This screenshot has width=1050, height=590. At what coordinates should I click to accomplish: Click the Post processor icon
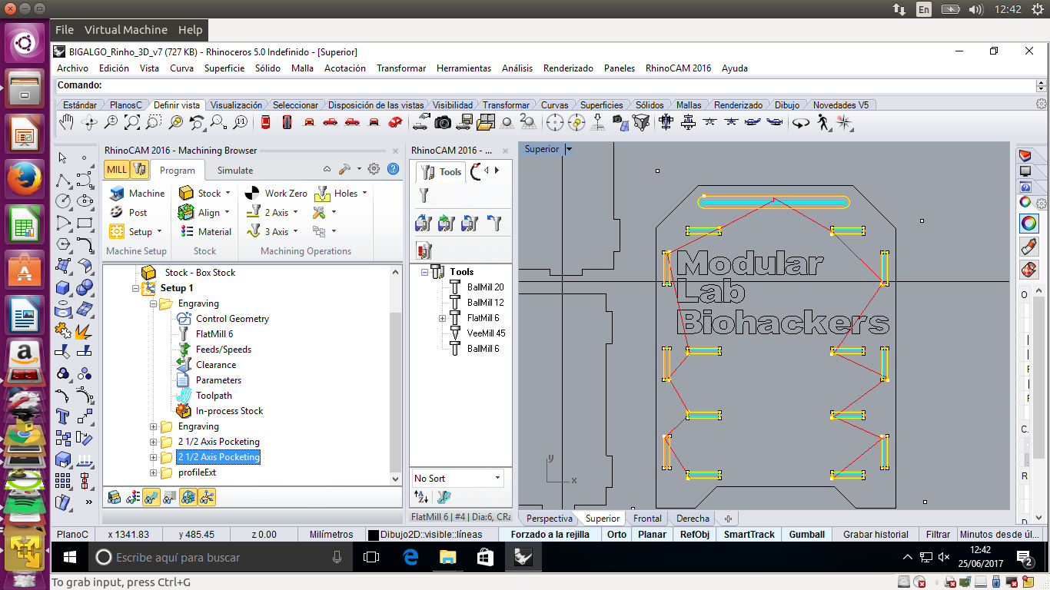(x=117, y=213)
